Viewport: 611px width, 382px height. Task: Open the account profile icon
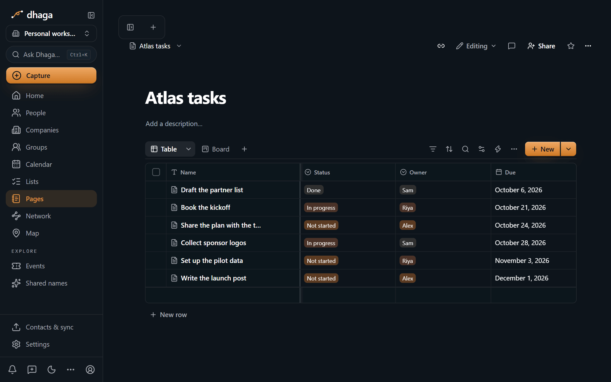click(90, 369)
